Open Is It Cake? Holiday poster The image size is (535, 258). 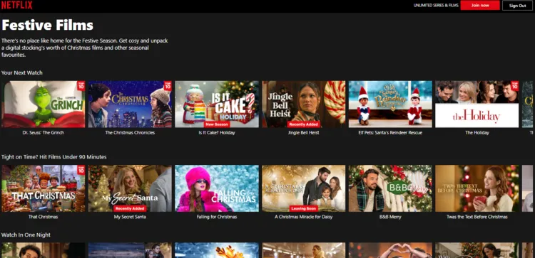pyautogui.click(x=217, y=104)
